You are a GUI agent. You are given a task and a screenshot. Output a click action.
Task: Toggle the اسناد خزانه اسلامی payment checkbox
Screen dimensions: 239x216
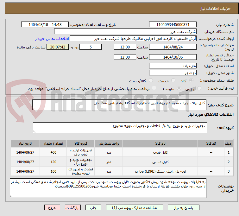(x=154, y=88)
